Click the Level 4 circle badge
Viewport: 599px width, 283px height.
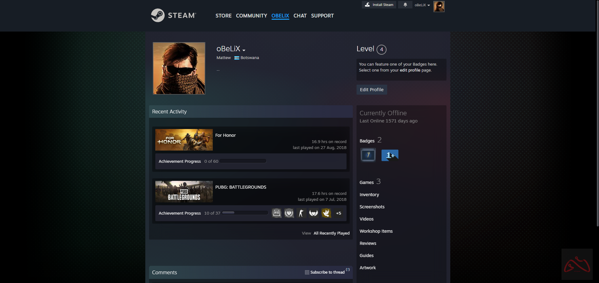(x=381, y=49)
